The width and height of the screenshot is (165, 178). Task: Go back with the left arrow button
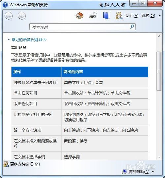point(9,16)
